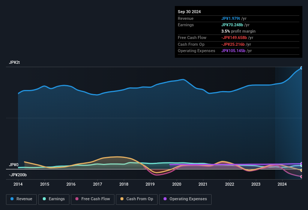Viewport: 308px width, 210px height.
Task: Click the 2024 x-axis label
Action: [282, 184]
